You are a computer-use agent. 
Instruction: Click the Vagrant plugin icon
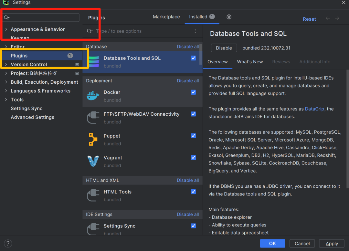coord(93,161)
